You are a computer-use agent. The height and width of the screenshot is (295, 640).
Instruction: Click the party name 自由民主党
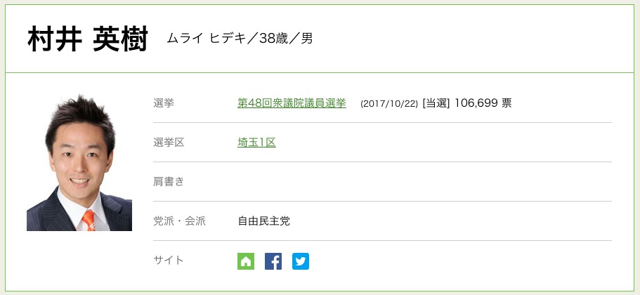[x=263, y=221]
